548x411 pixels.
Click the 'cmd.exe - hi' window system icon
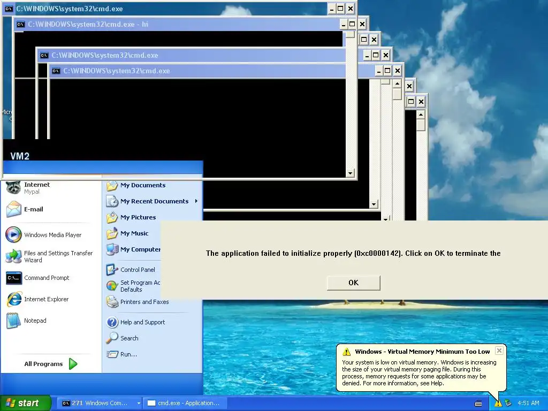click(x=21, y=24)
